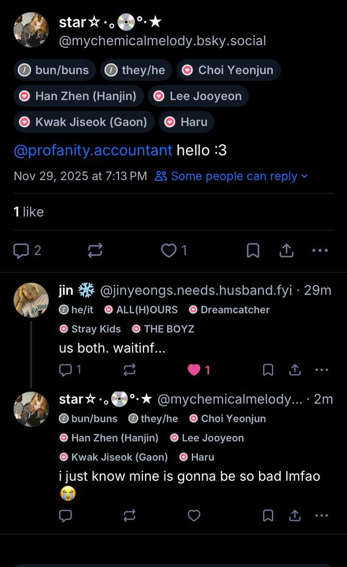View the "1 like" list
Image resolution: width=347 pixels, height=567 pixels.
[28, 212]
